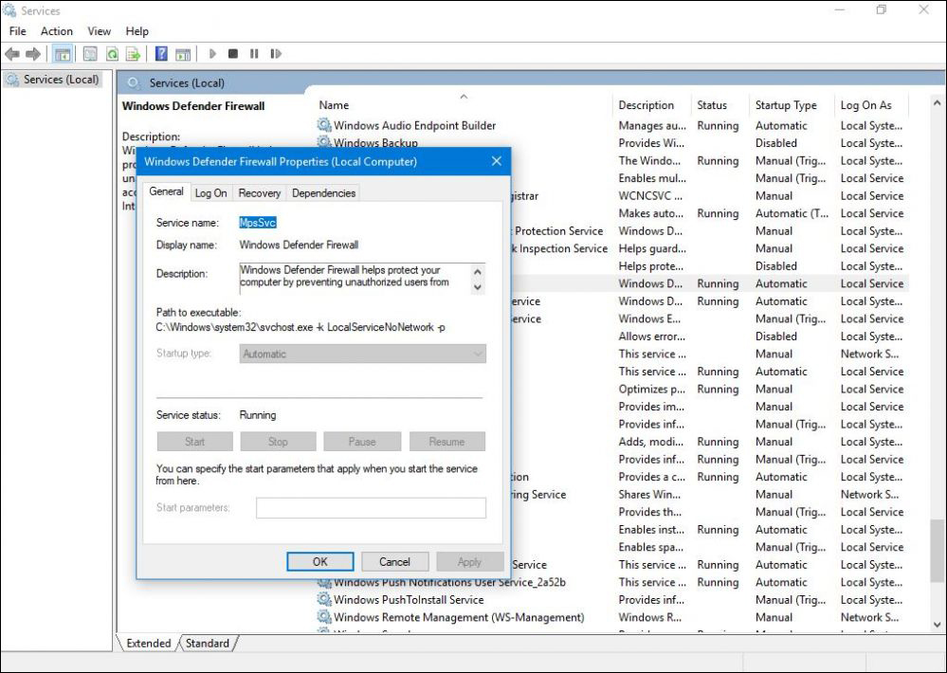Switch to the Standard view tab

[x=207, y=644]
